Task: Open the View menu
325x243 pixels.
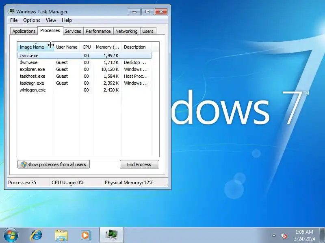Action: (x=51, y=20)
